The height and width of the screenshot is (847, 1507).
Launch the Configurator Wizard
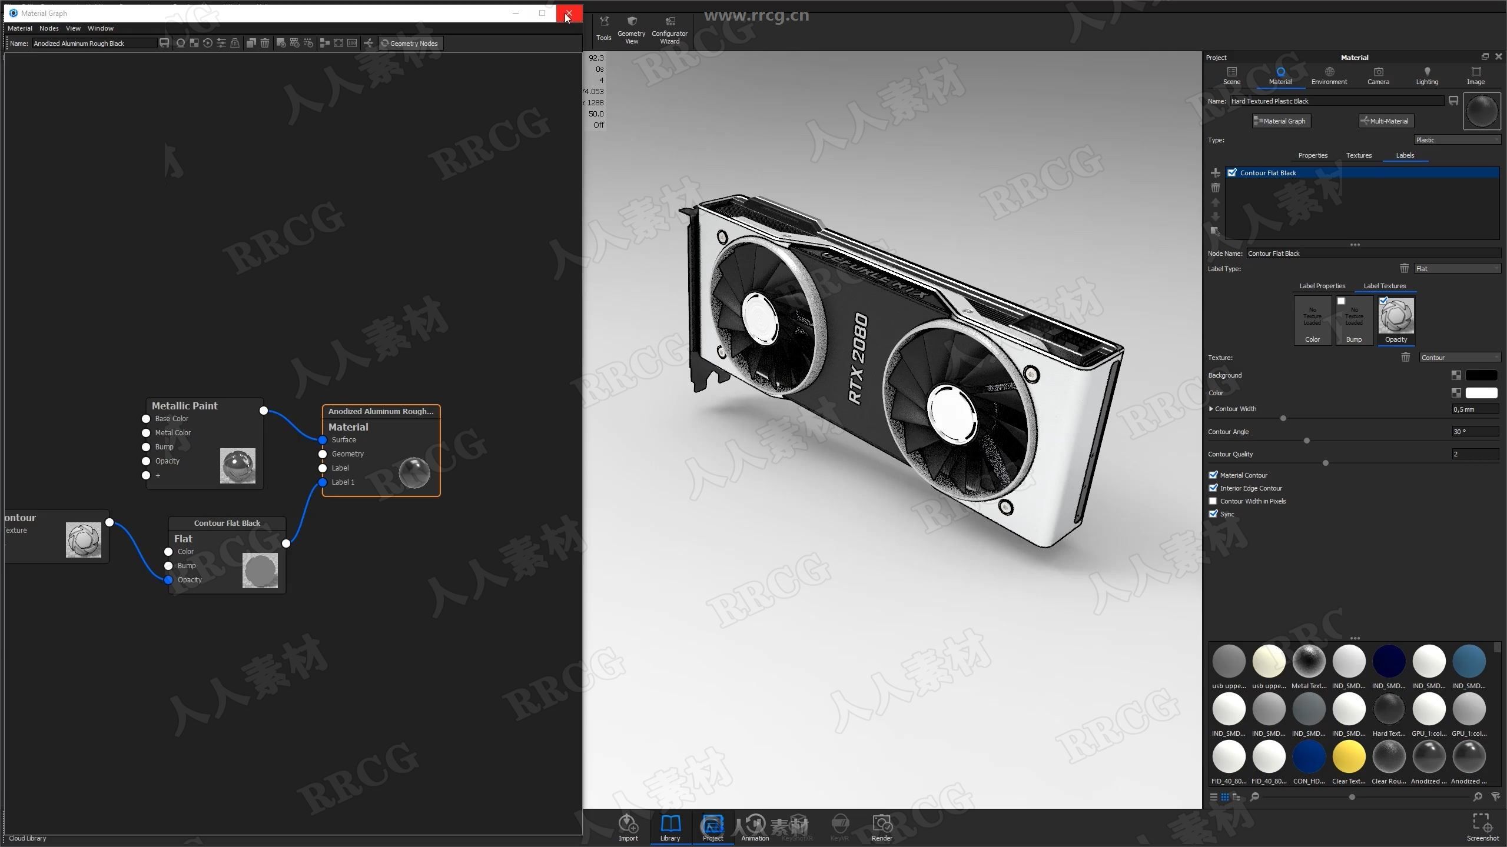click(670, 29)
